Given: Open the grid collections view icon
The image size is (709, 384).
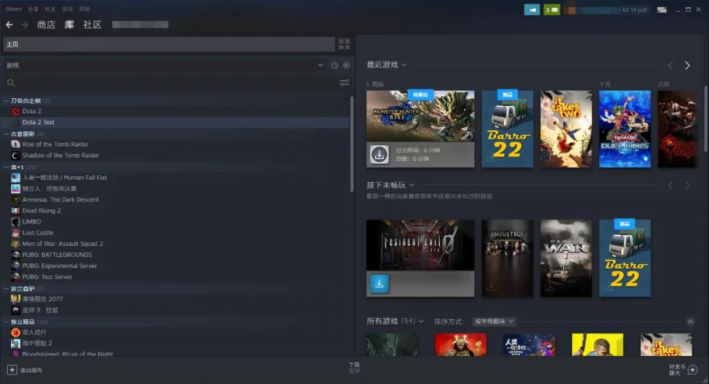Looking at the screenshot, I should (x=344, y=45).
